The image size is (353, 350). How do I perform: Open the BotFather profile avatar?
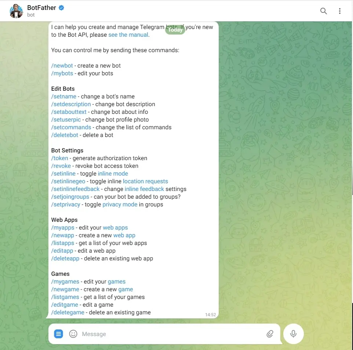tap(16, 11)
